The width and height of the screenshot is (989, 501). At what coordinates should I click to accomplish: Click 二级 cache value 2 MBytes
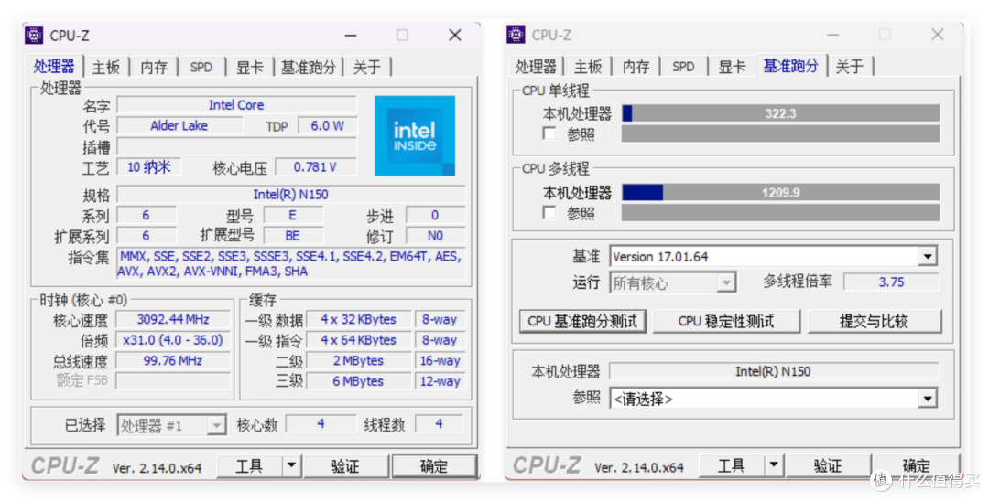tap(358, 361)
